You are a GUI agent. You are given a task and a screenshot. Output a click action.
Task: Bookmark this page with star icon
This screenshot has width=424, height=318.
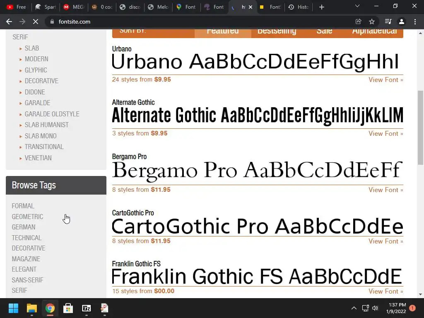coord(372,22)
